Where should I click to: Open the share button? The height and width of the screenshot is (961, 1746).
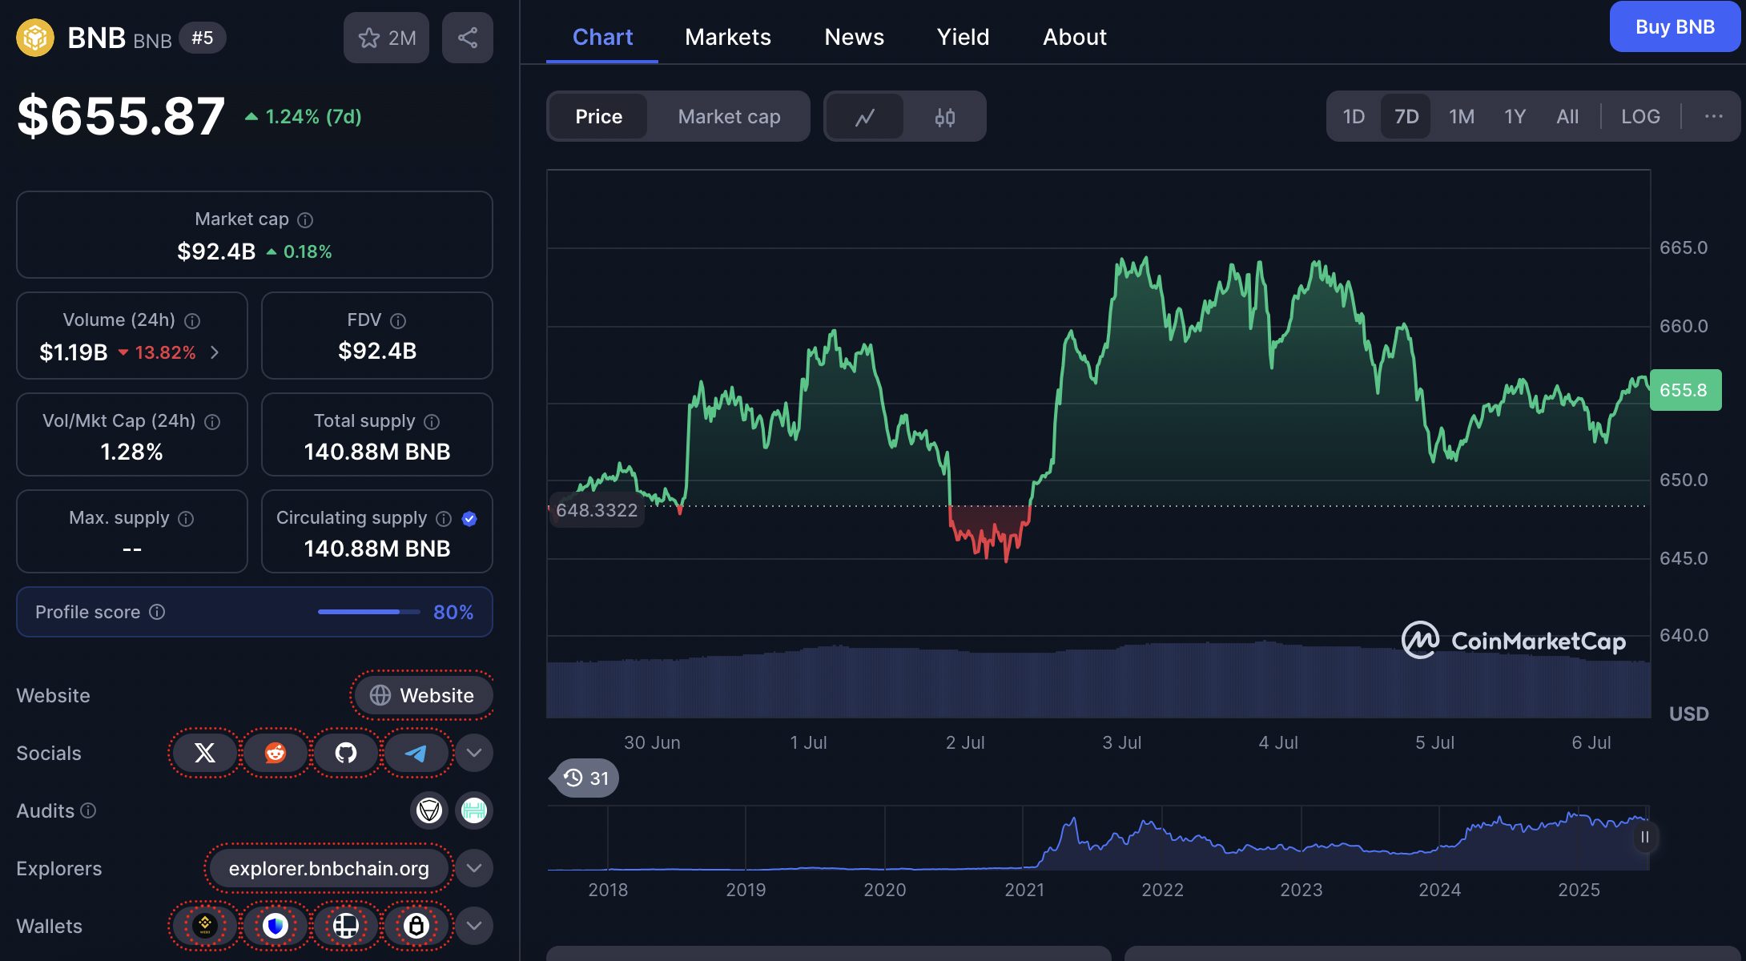coord(468,38)
